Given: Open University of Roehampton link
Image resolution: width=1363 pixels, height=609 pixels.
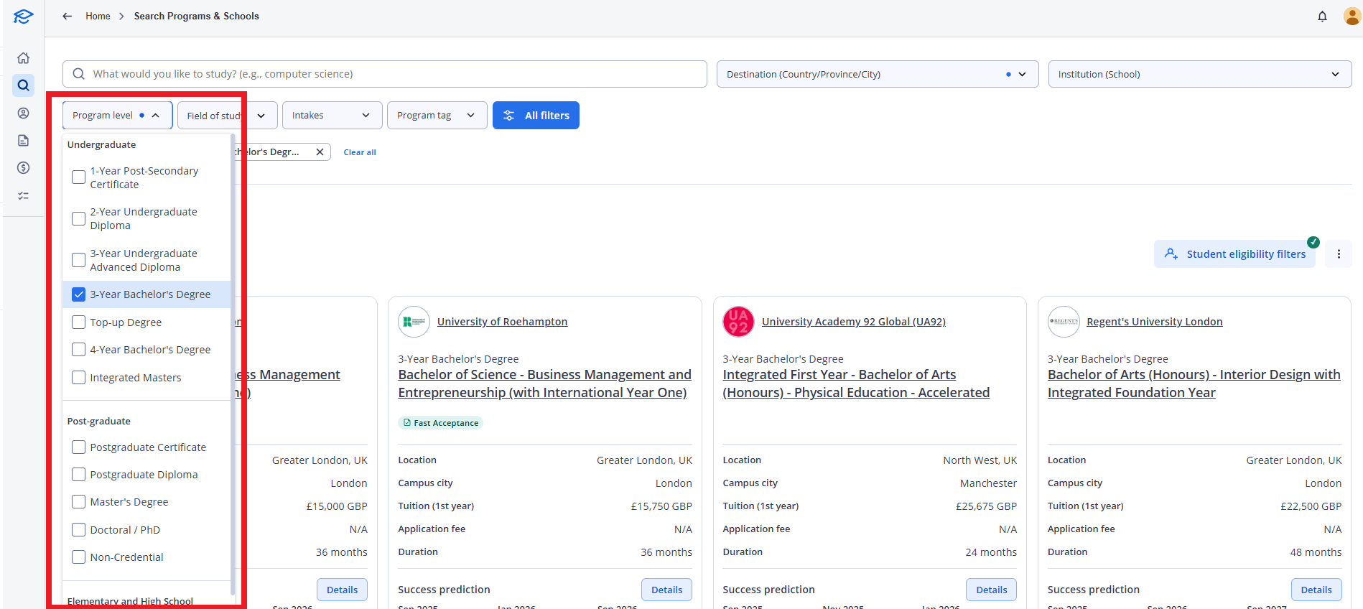Looking at the screenshot, I should pyautogui.click(x=502, y=322).
